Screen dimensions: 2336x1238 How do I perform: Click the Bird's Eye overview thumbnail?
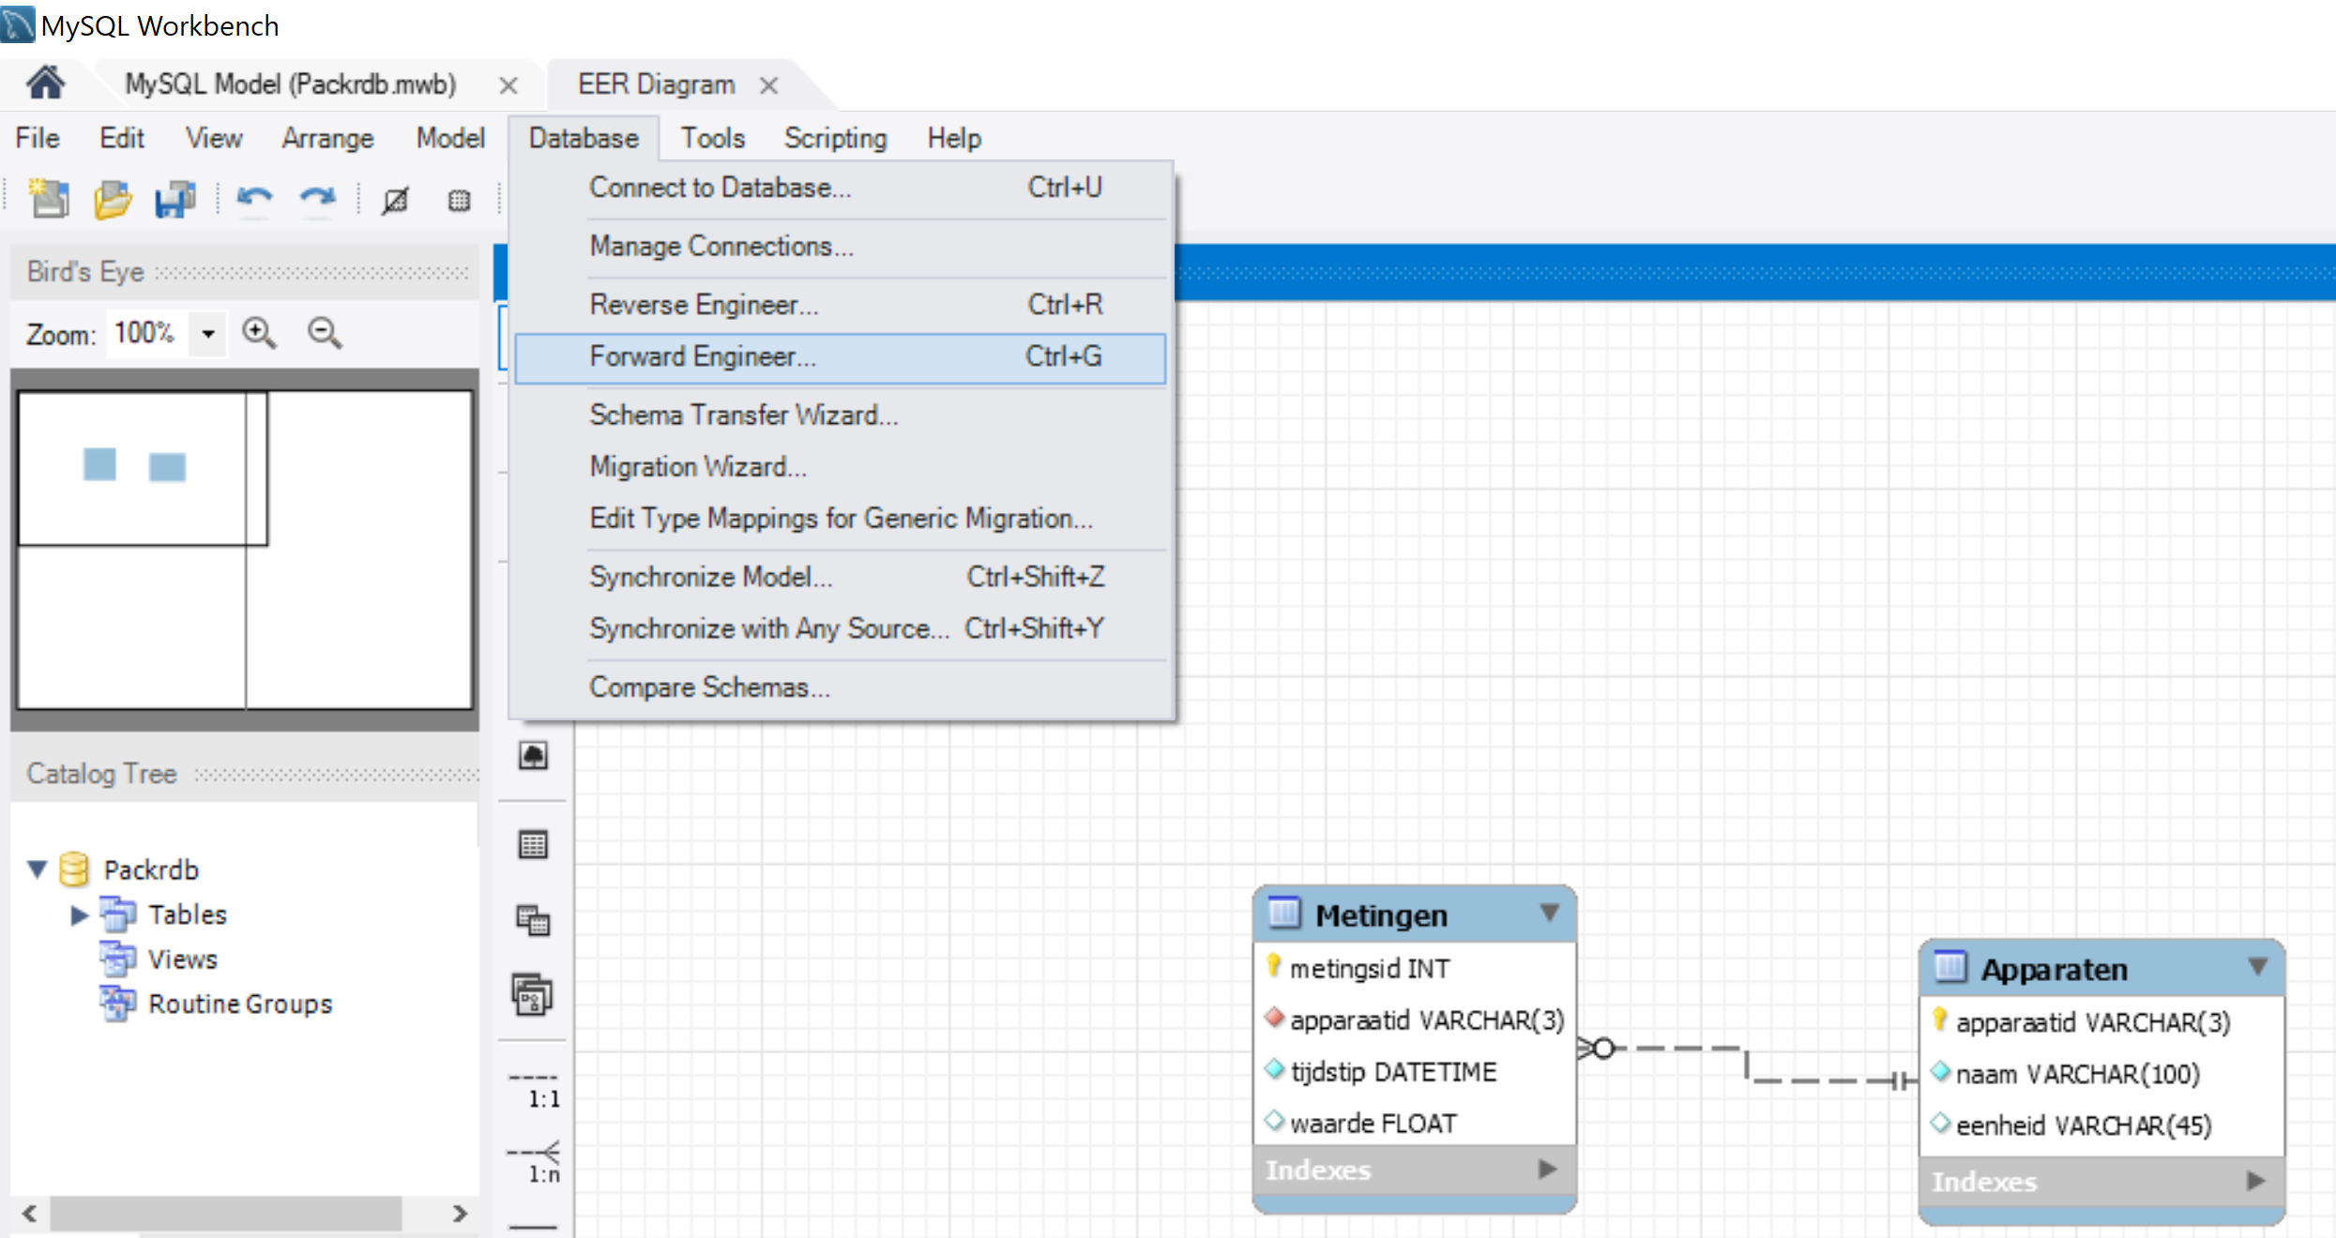[x=245, y=550]
